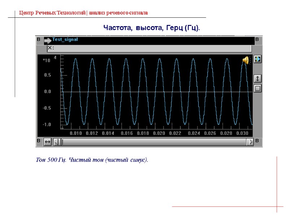Click the horizontal scrollbar track
The image size is (289, 217).
154,142
